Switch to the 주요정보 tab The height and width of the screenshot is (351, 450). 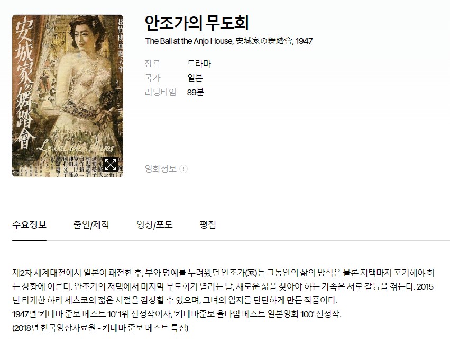[29, 224]
